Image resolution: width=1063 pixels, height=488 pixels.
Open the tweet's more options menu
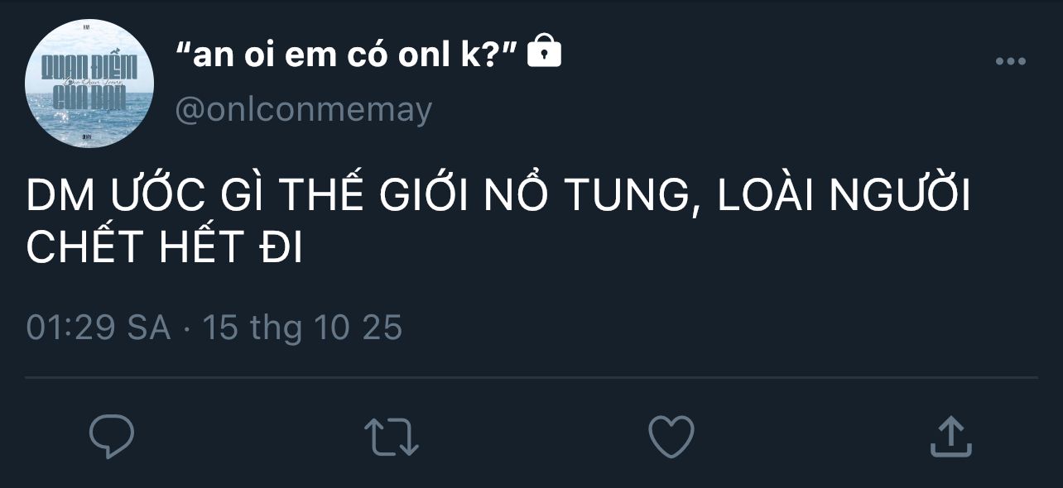pyautogui.click(x=1010, y=61)
